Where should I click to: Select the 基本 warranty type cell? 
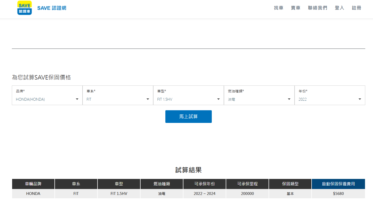click(290, 194)
